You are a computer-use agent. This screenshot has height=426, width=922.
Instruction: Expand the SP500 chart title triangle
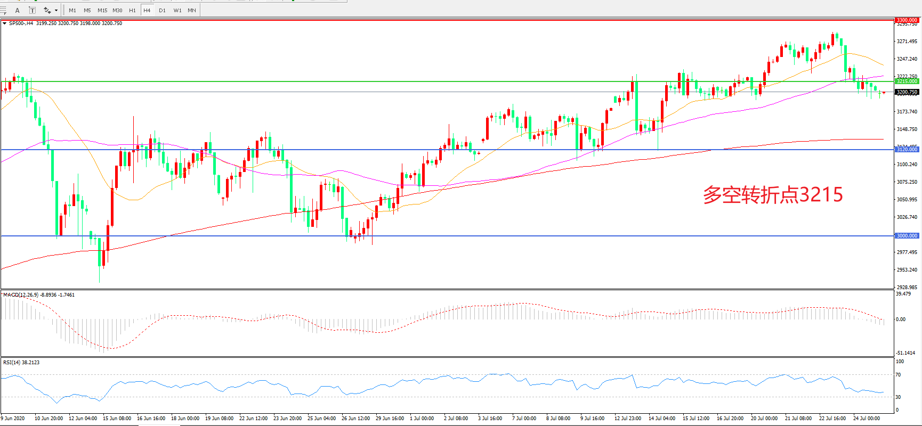click(x=5, y=23)
